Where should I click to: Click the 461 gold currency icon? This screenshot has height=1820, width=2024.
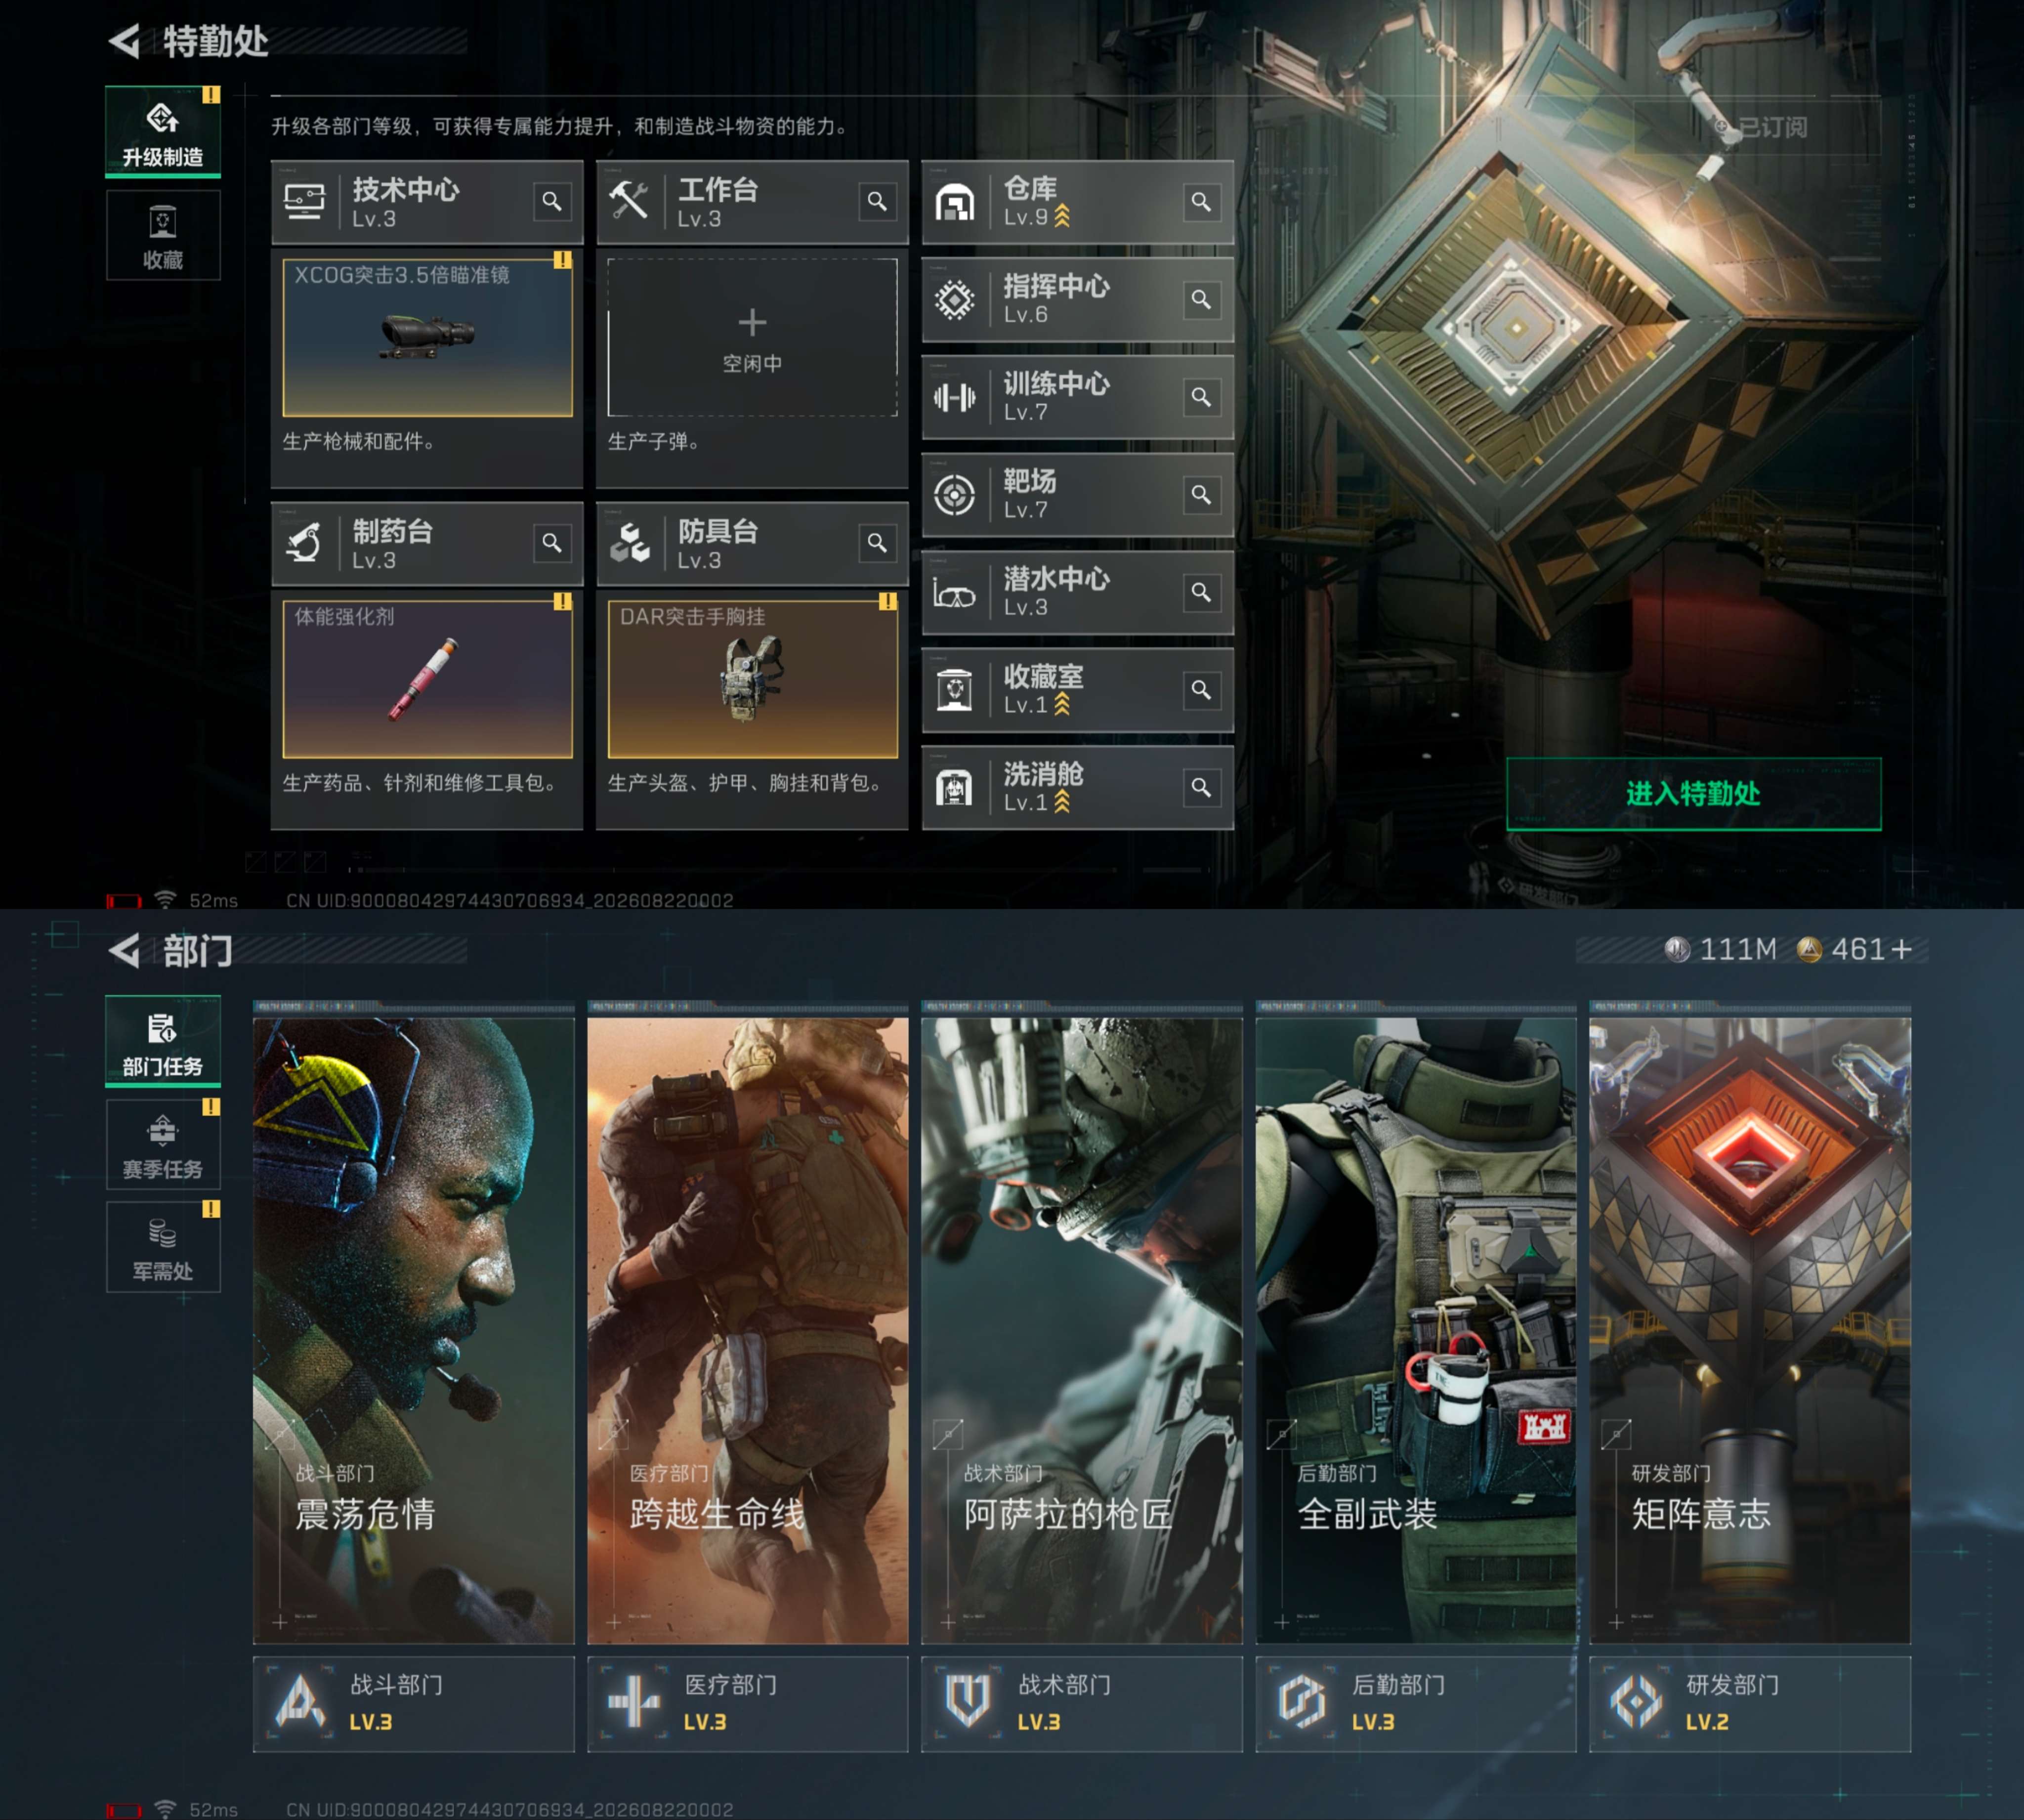[1809, 949]
